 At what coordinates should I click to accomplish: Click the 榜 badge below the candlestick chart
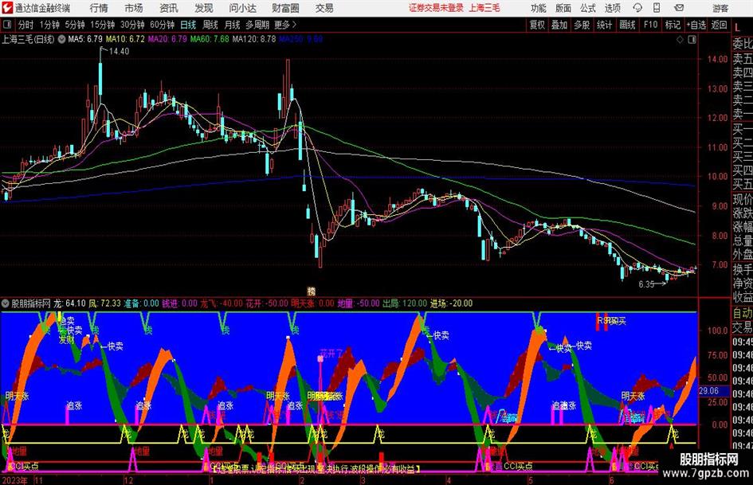(x=312, y=291)
